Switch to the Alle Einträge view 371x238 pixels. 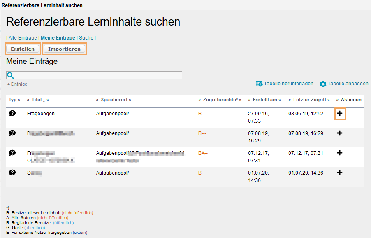(23, 37)
